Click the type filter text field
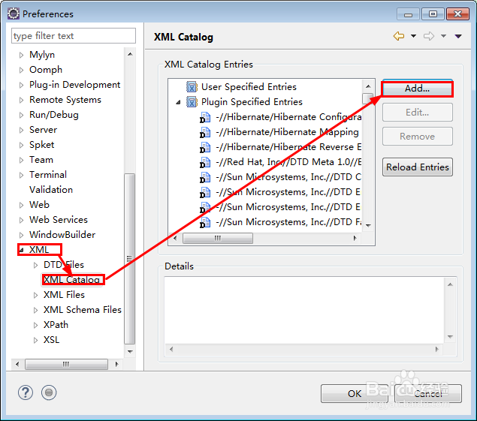Screen dimensions: 477x421 74,36
